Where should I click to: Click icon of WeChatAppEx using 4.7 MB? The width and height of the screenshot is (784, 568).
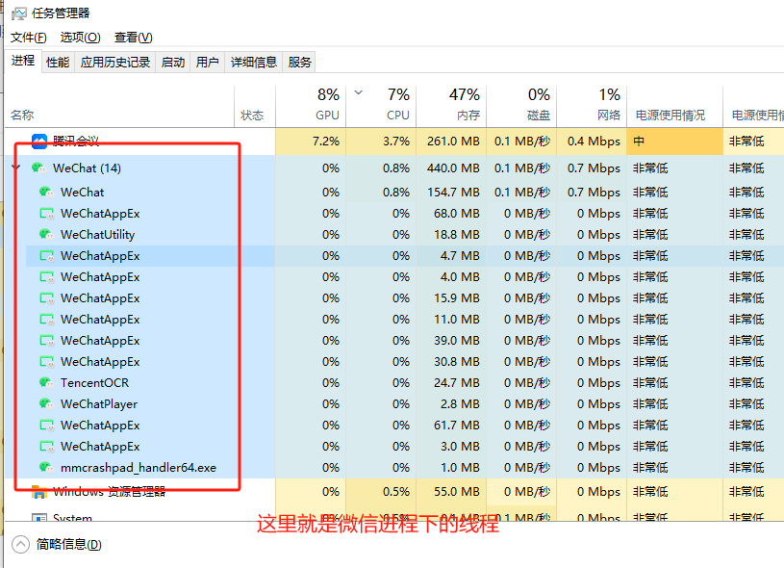[x=47, y=256]
